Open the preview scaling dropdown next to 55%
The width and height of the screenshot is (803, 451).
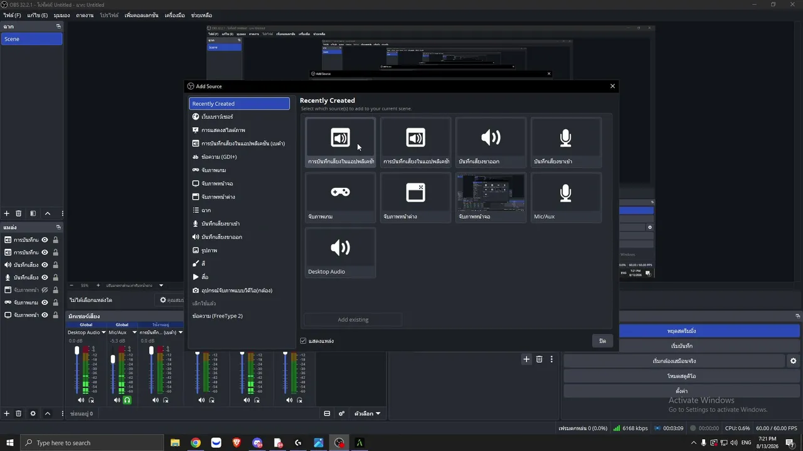pos(161,285)
